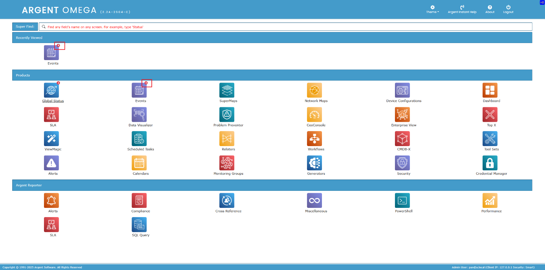Open SQL Query reporter icon

pyautogui.click(x=139, y=225)
